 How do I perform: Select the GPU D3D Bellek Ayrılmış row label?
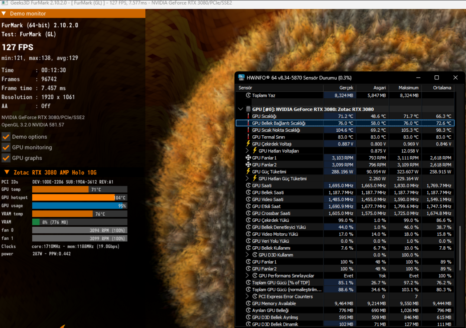pos(275,317)
